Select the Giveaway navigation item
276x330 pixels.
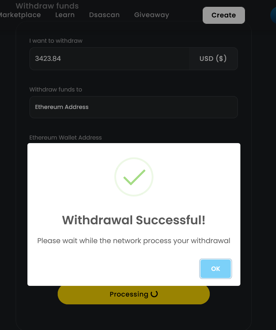point(152,15)
